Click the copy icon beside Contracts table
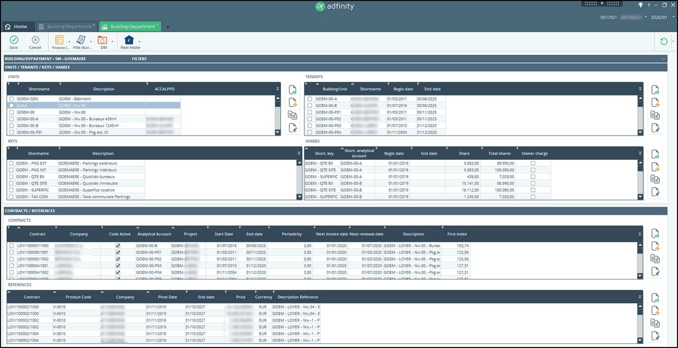The width and height of the screenshot is (678, 348). 655,259
